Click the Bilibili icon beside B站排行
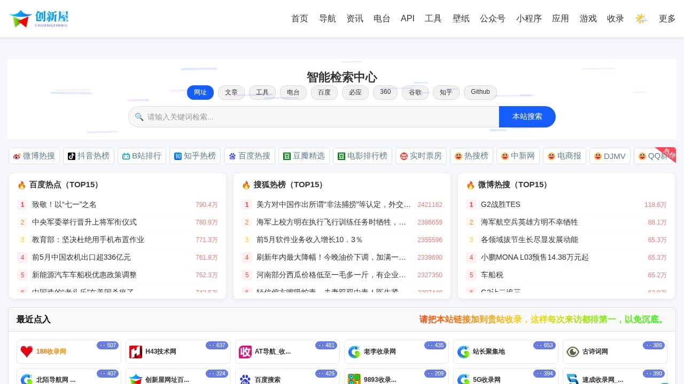 coord(126,156)
